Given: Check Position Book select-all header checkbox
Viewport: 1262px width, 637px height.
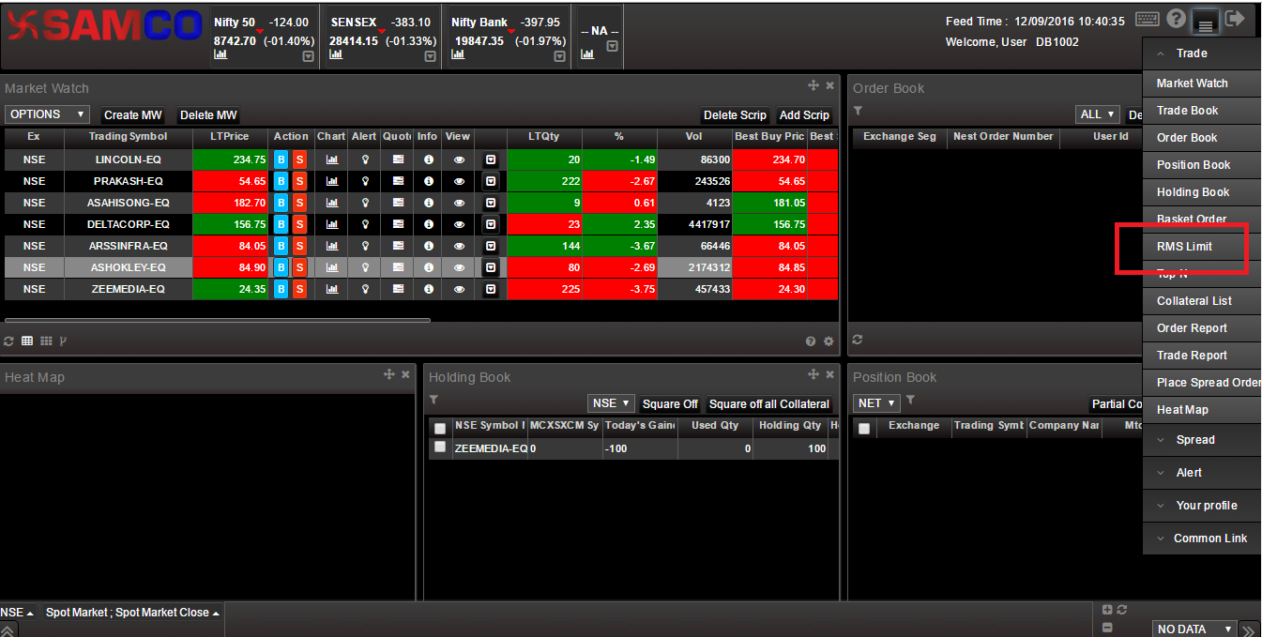Looking at the screenshot, I should click(864, 428).
